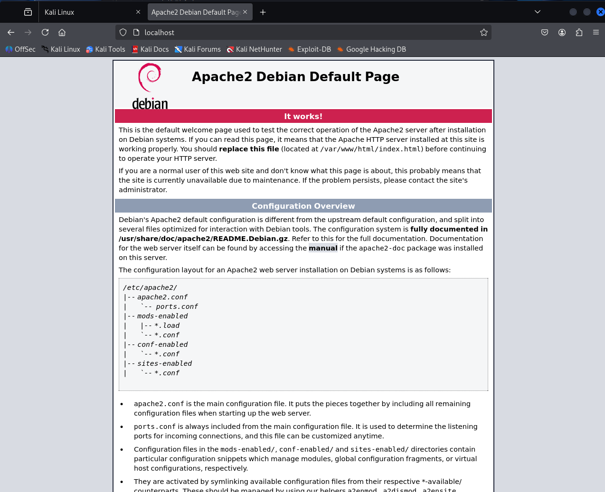Click the Apache2 Debian Default Page heading
Viewport: 605px width, 492px height.
click(295, 77)
